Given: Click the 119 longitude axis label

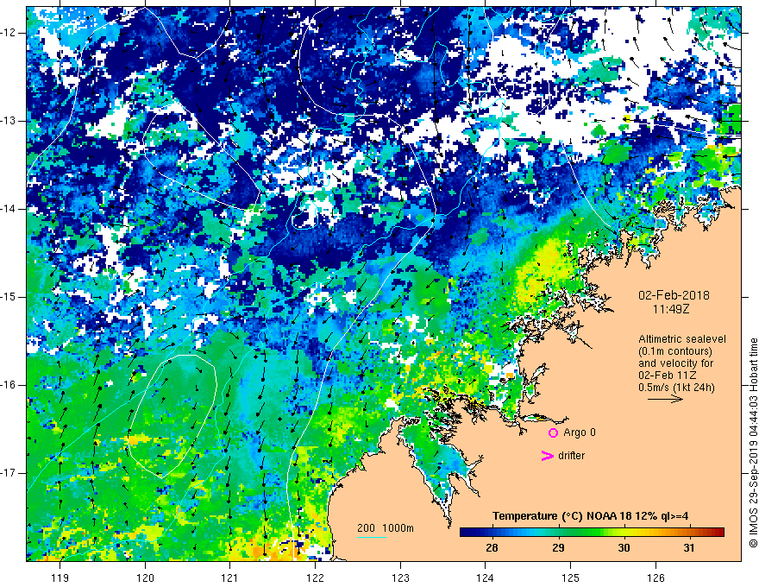Looking at the screenshot, I should pyautogui.click(x=60, y=578).
